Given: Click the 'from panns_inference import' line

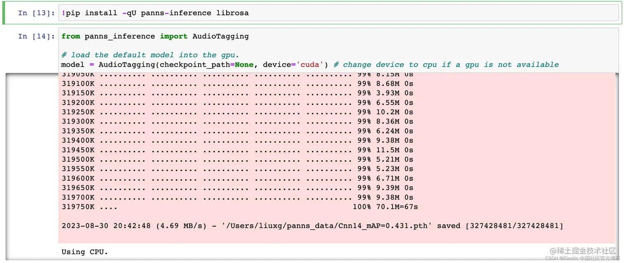Looking at the screenshot, I should pyautogui.click(x=155, y=36).
